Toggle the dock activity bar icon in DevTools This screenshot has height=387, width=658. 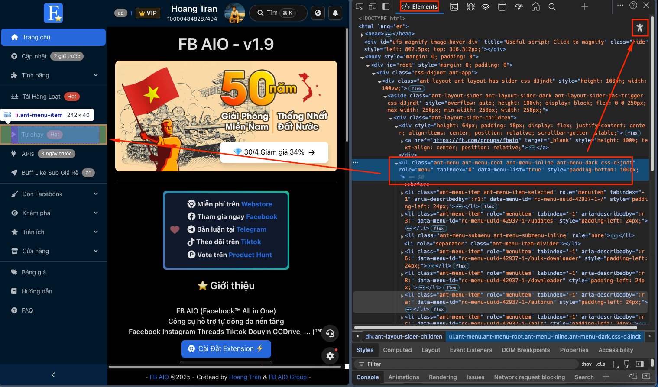point(386,6)
